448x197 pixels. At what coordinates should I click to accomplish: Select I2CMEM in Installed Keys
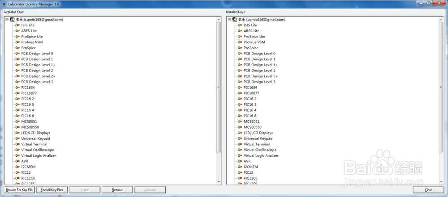[x=250, y=167]
